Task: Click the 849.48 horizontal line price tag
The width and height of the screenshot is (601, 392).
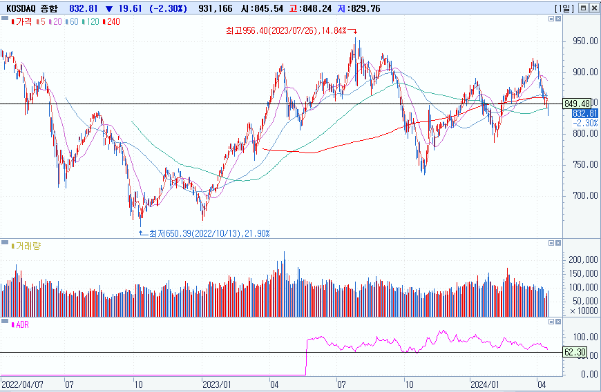Action: [577, 104]
